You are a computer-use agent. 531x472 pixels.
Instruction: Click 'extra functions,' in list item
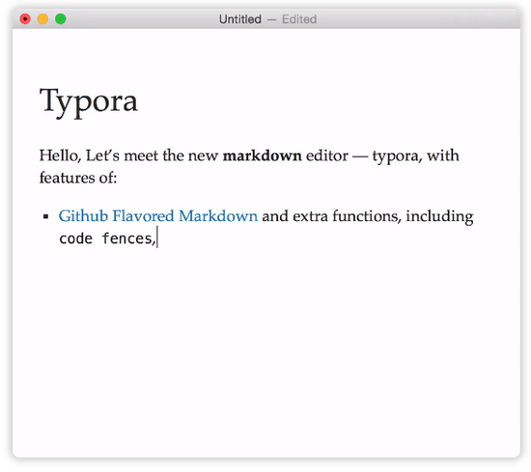click(347, 216)
